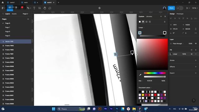Pick color with the eyedropper tool

140,75
